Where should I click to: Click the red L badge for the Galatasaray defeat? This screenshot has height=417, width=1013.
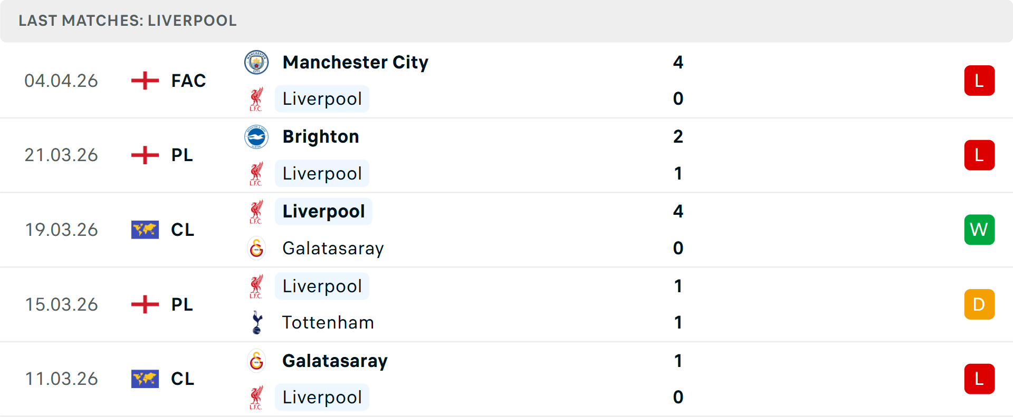pos(979,379)
